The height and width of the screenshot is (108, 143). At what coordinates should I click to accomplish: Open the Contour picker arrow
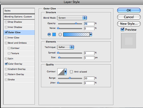tap(65, 72)
